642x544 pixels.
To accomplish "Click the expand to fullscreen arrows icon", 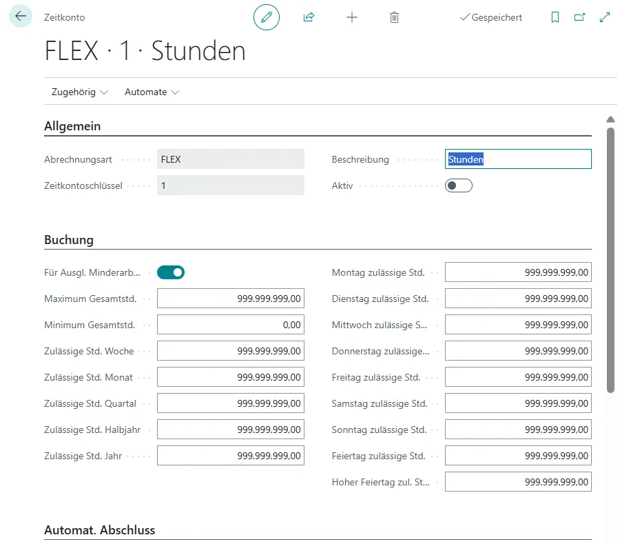I will pos(605,17).
